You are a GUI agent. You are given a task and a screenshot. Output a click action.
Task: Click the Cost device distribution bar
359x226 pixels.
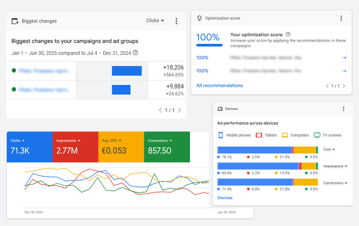coord(268,150)
